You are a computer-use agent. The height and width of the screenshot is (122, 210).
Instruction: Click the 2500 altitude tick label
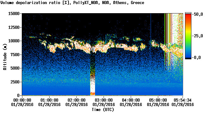click(15, 82)
